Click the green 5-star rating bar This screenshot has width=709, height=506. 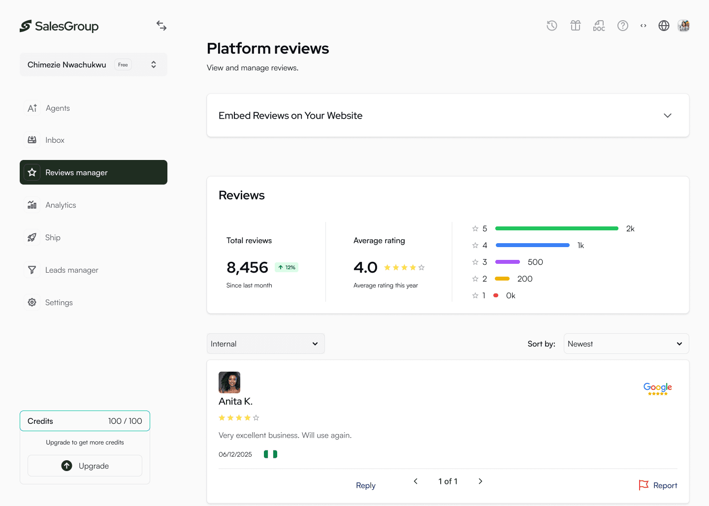556,228
